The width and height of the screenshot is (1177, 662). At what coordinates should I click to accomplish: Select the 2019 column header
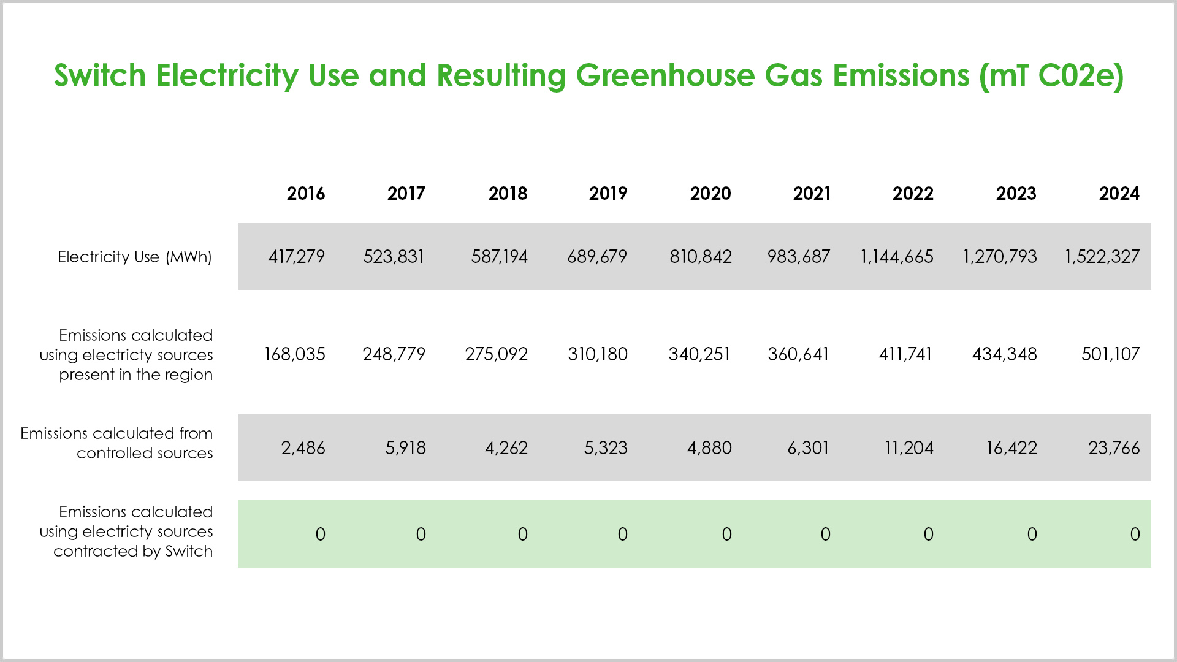coord(608,194)
